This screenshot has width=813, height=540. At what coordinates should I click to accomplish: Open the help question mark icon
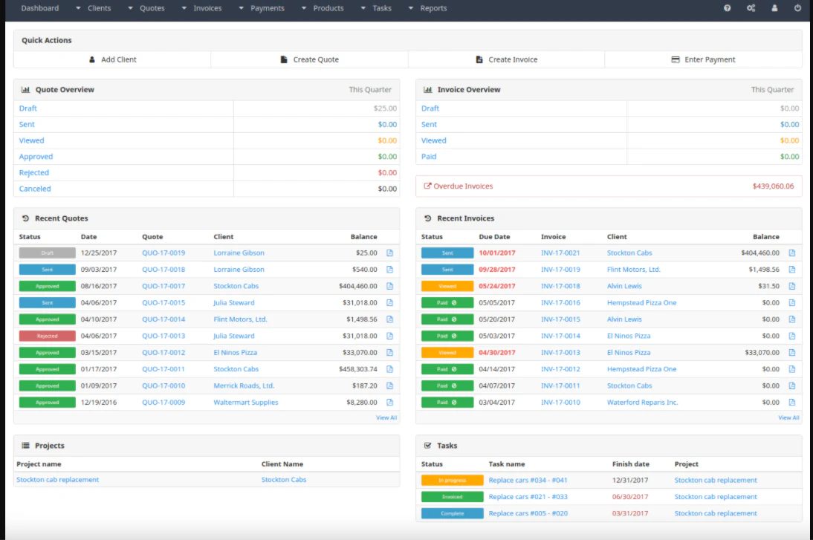coord(727,8)
